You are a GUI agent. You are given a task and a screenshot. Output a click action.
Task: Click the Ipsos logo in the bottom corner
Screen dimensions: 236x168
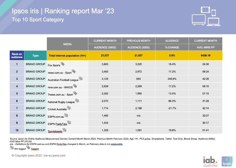click(x=227, y=161)
